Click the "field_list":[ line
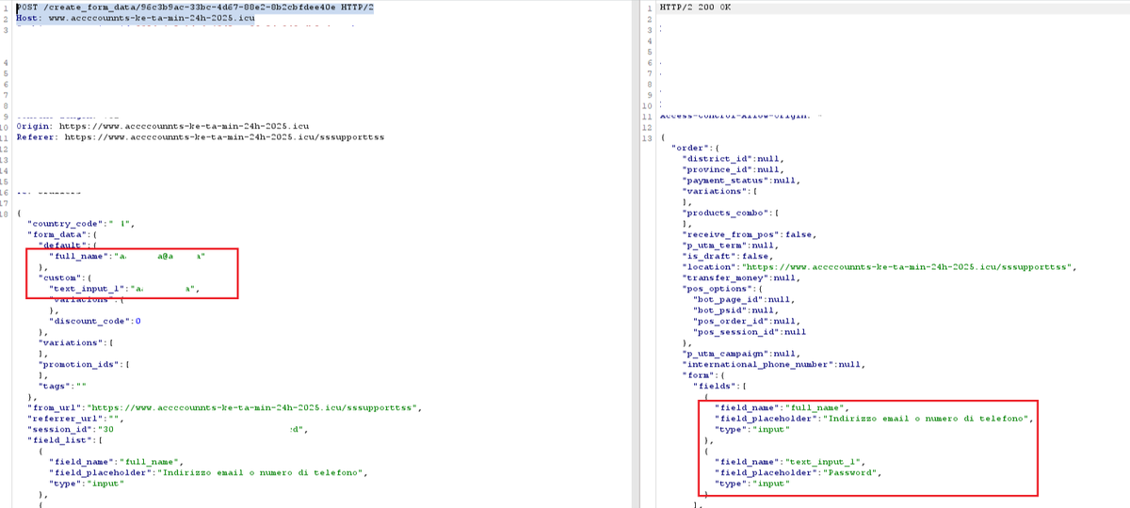 click(x=64, y=439)
